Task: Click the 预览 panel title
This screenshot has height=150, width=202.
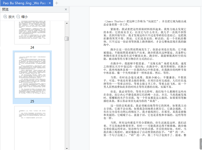Action: (x=5, y=10)
